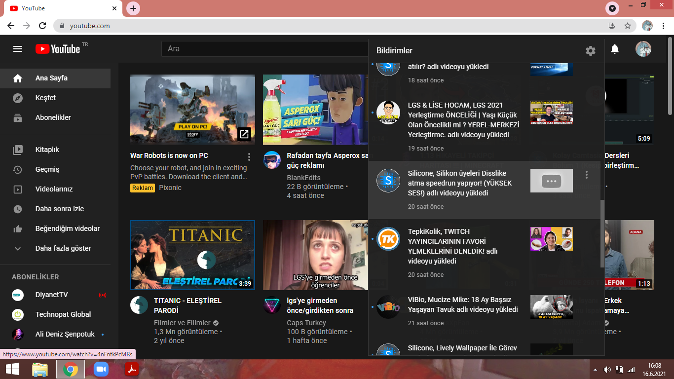This screenshot has height=379, width=674.
Task: Open notification settings gear icon
Action: tap(591, 50)
